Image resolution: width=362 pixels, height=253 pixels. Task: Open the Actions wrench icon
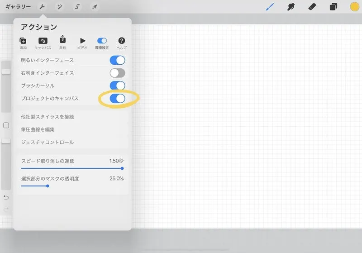42,7
